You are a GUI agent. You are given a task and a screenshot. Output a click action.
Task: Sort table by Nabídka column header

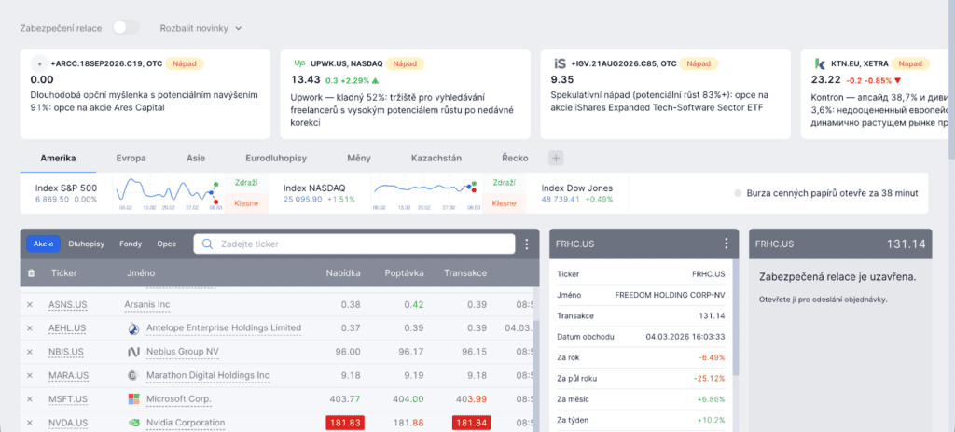(342, 273)
